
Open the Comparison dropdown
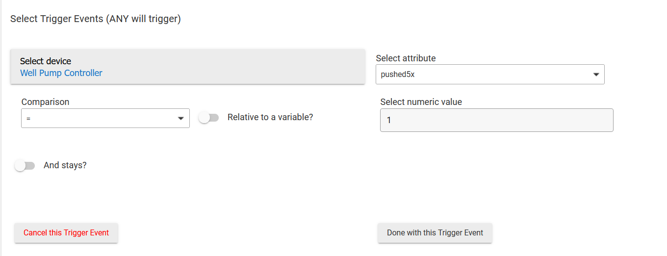click(105, 118)
